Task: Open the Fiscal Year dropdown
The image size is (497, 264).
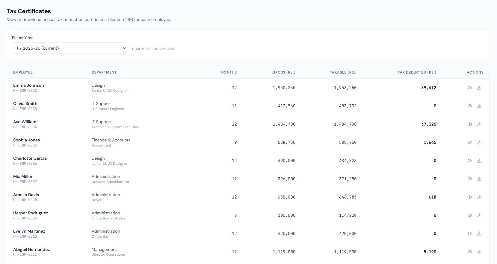Action: click(x=70, y=48)
